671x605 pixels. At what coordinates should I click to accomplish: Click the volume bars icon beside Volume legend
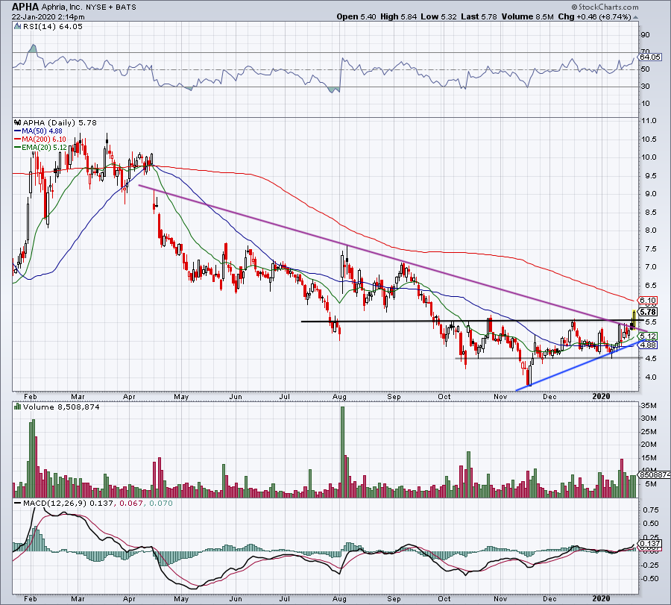coord(18,407)
